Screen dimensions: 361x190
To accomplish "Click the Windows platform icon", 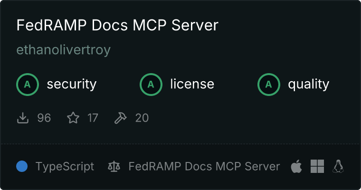I will point(317,166).
